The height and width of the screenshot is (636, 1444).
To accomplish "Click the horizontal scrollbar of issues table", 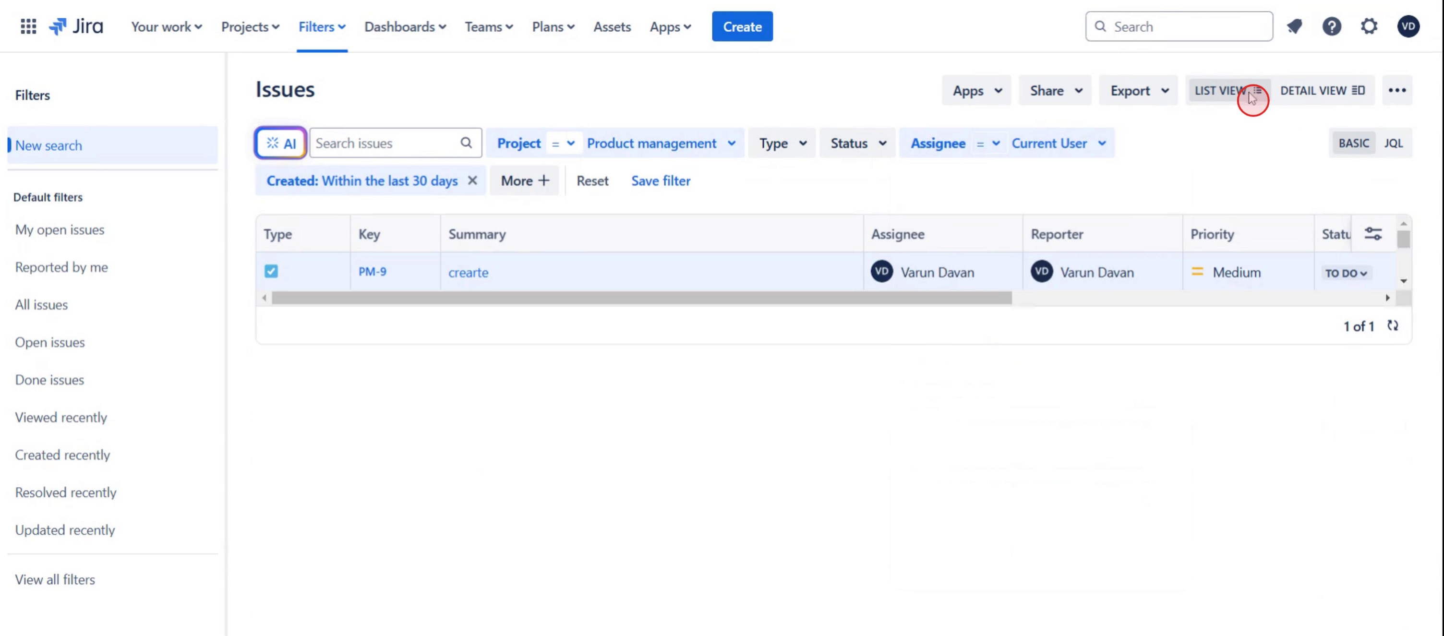I will 641,298.
